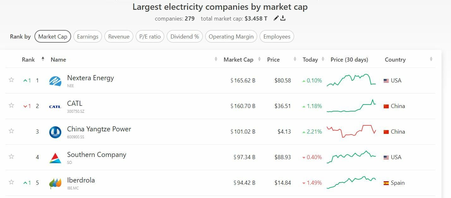Sort by Country column arrows
The height and width of the screenshot is (198, 451).
coord(431,59)
